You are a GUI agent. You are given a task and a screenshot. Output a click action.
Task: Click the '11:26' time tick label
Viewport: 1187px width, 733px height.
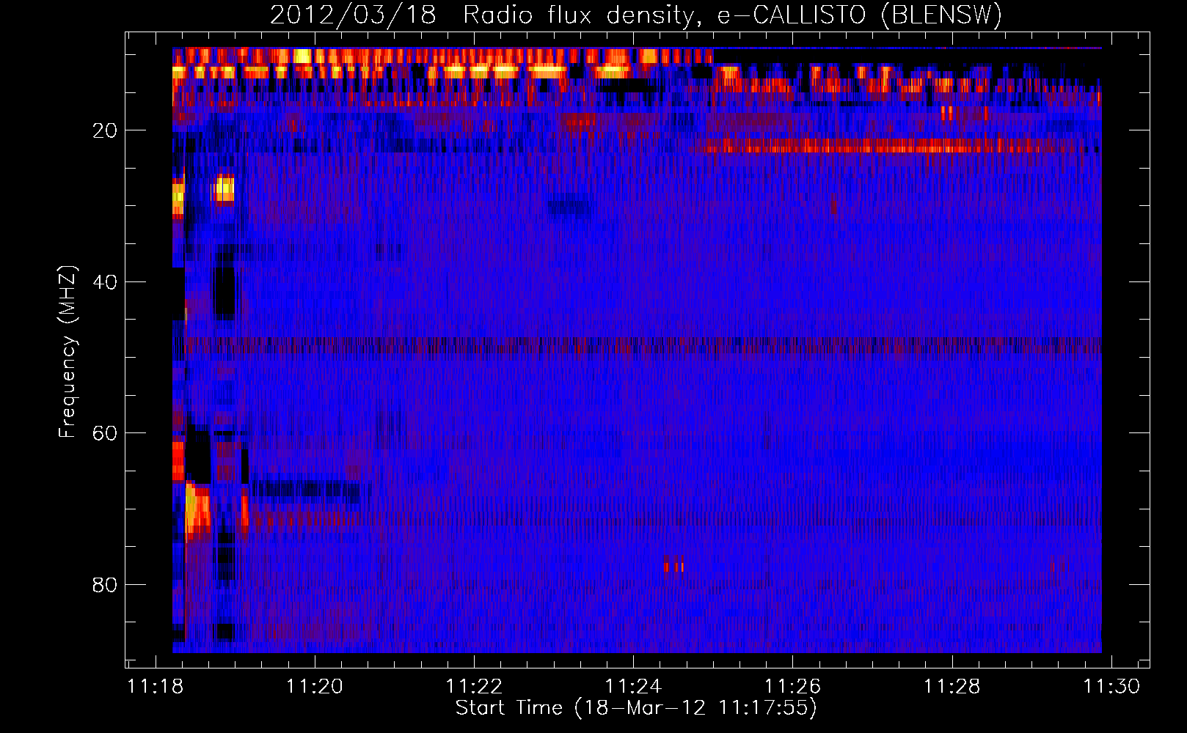[x=792, y=686]
